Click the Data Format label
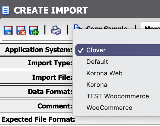Screen dimensions: 160x126 [x=50, y=91]
